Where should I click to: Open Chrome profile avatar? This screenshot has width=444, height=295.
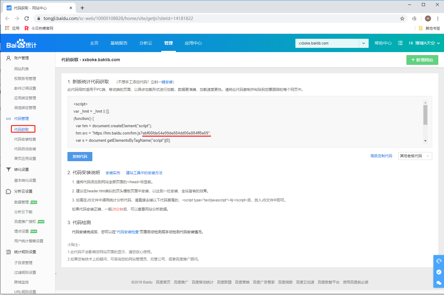pyautogui.click(x=428, y=18)
